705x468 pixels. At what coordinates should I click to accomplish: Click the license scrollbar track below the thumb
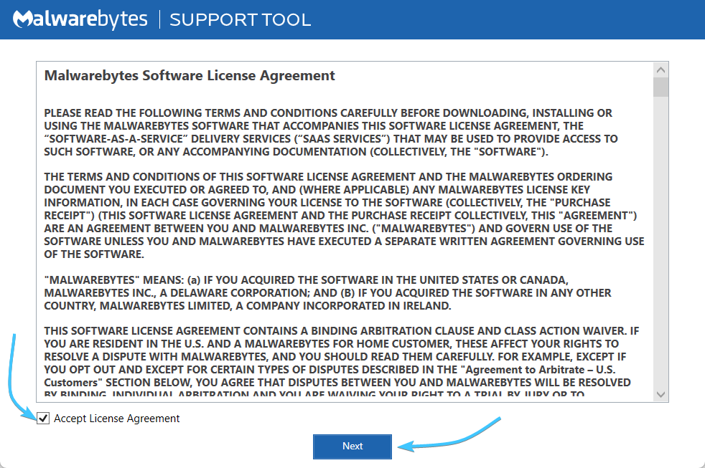[660, 242]
